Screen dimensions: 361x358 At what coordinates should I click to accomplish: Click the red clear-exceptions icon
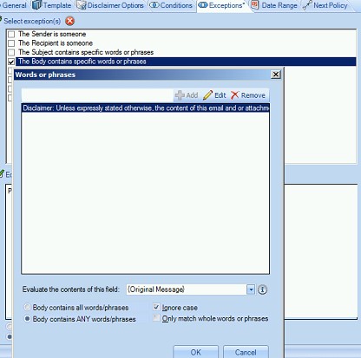click(x=69, y=21)
